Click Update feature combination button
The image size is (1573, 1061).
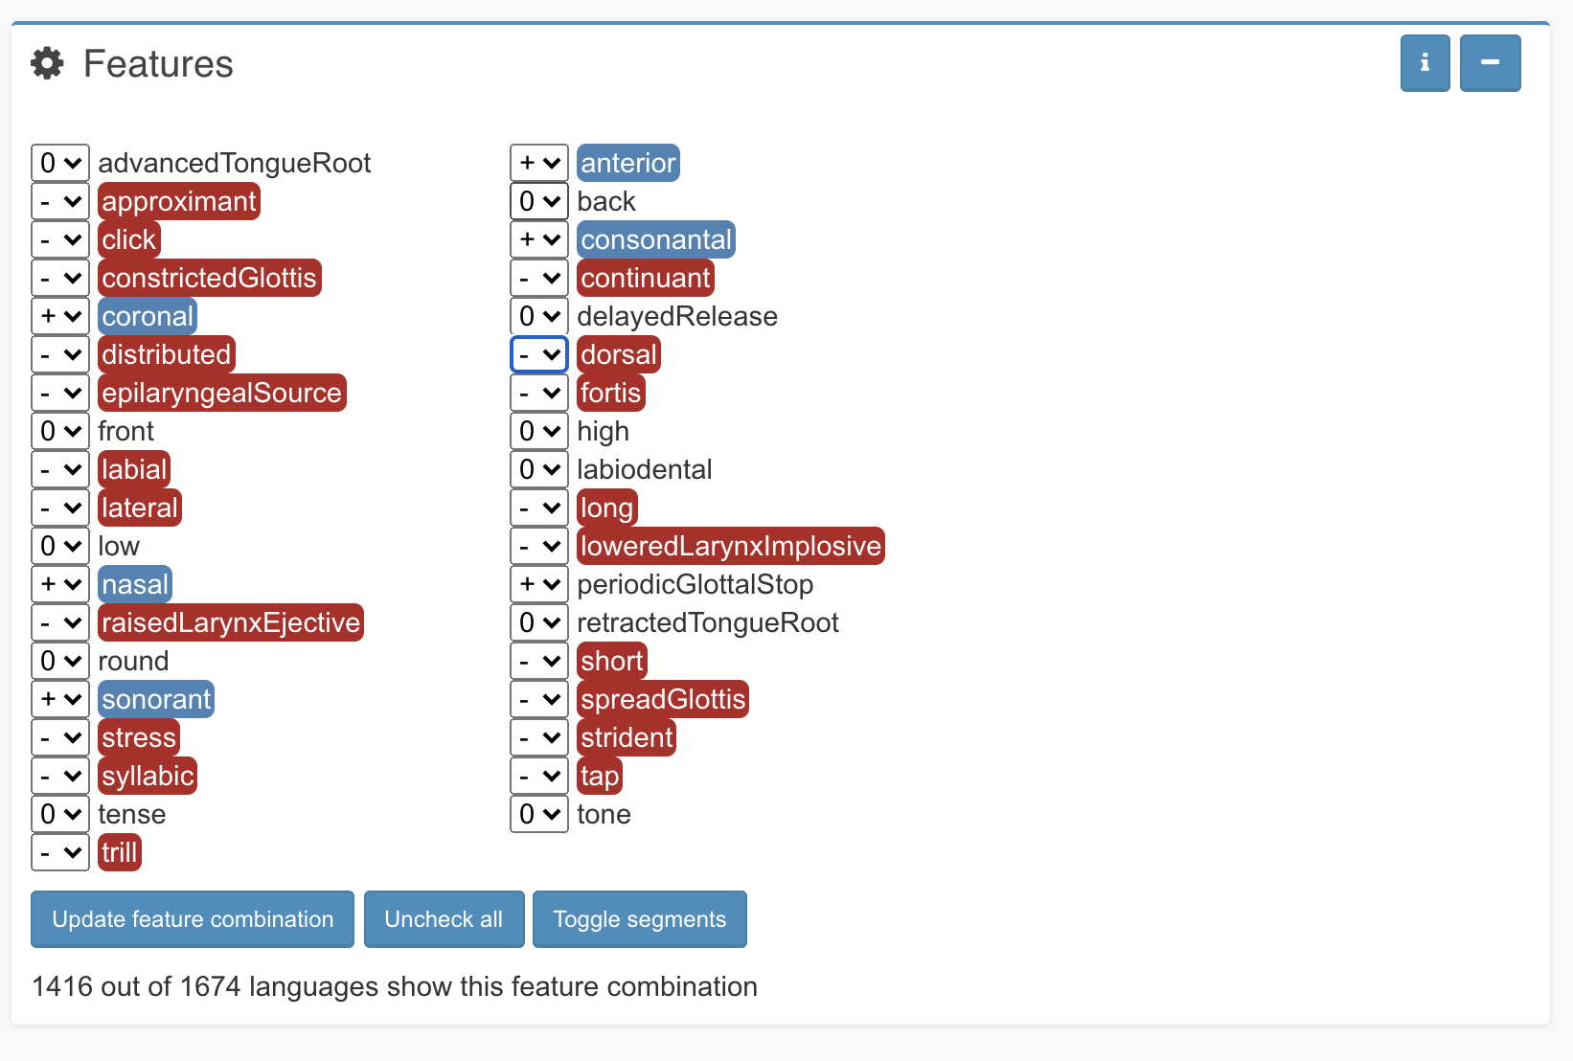[193, 919]
